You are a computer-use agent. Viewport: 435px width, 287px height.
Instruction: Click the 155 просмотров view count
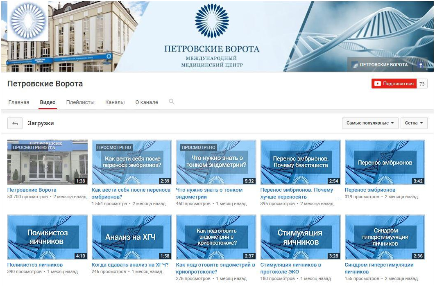[x=362, y=278]
